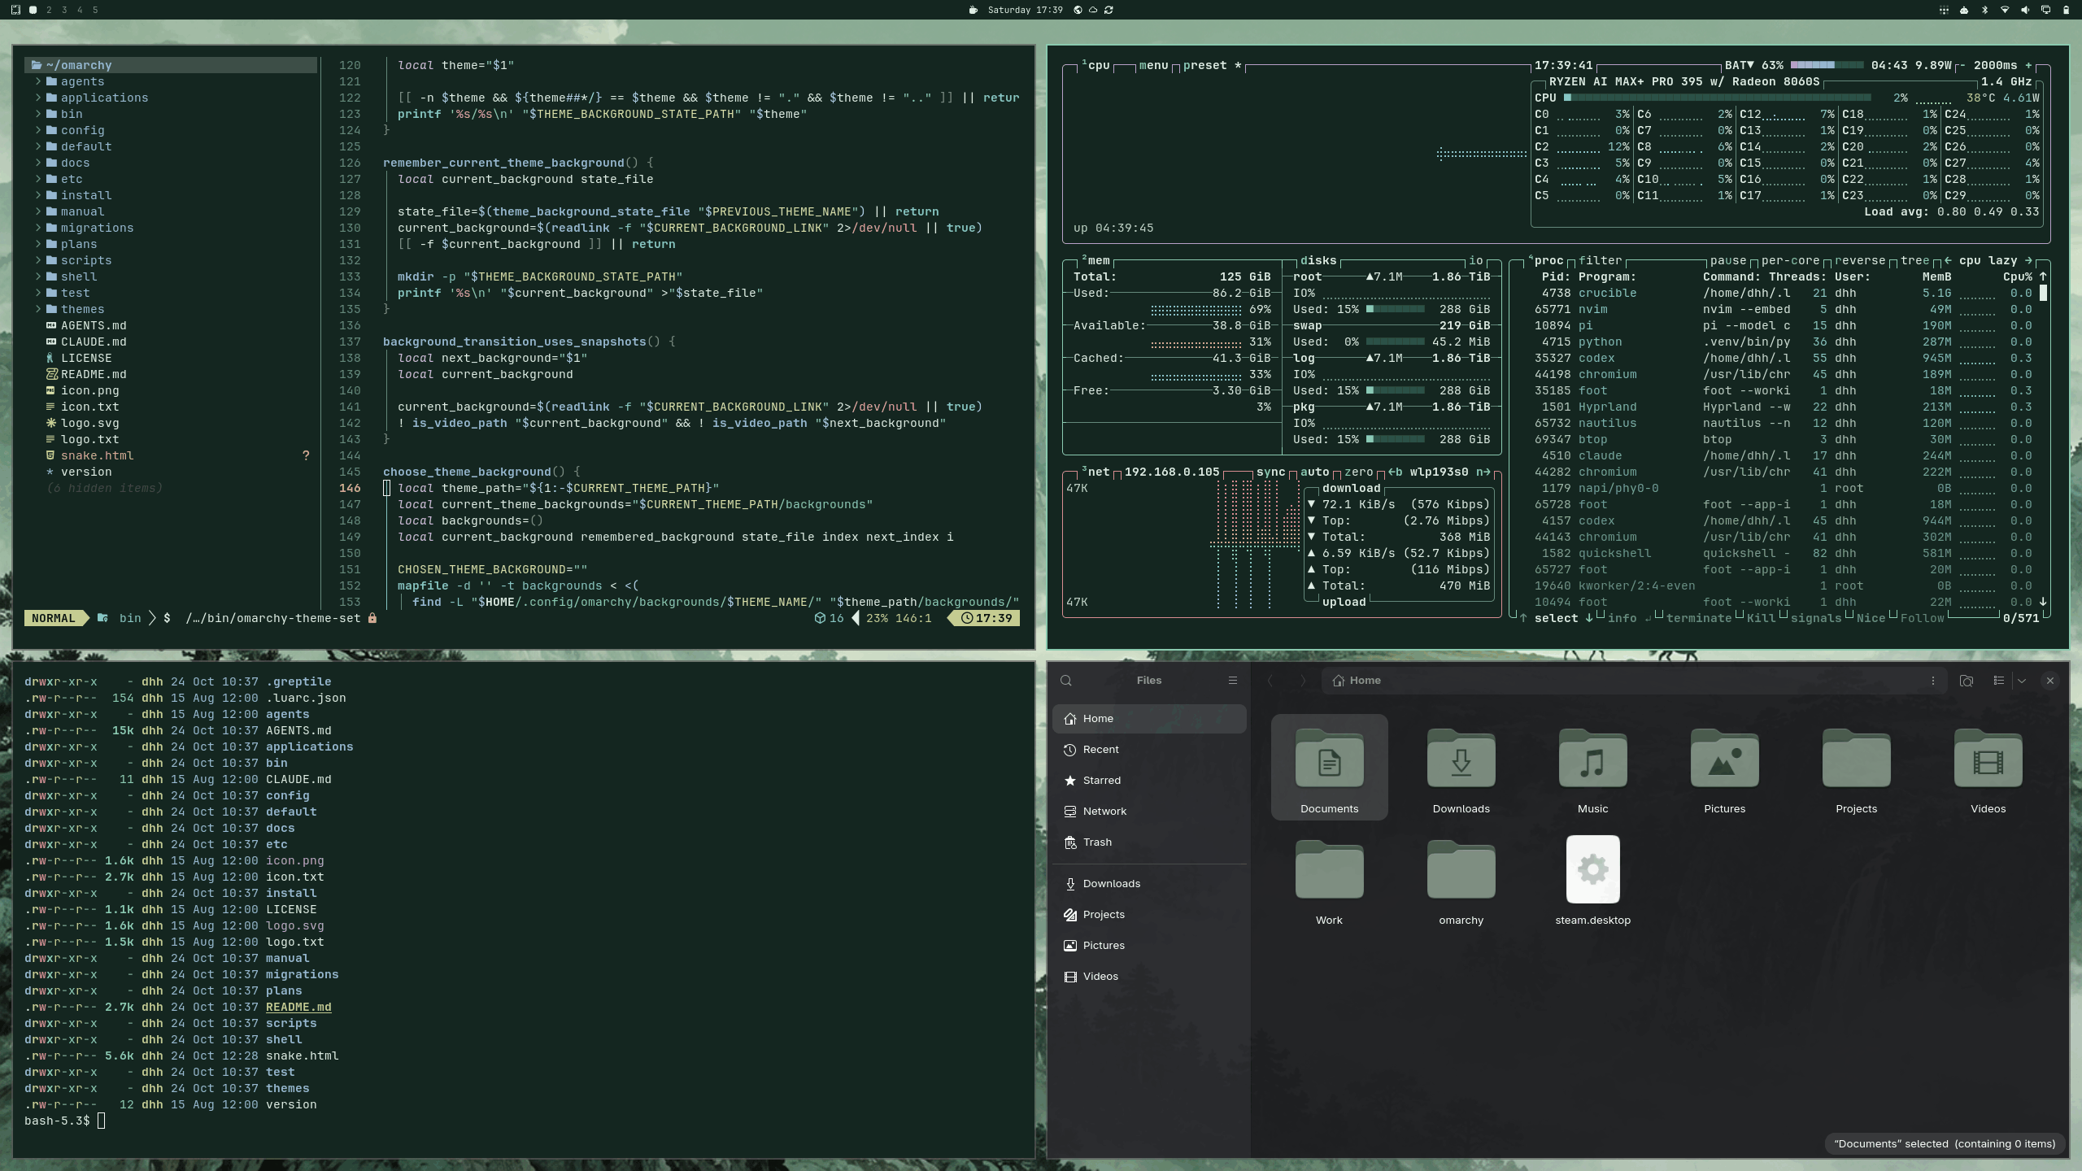Open the btop menu option
2082x1171 pixels.
coord(1153,65)
